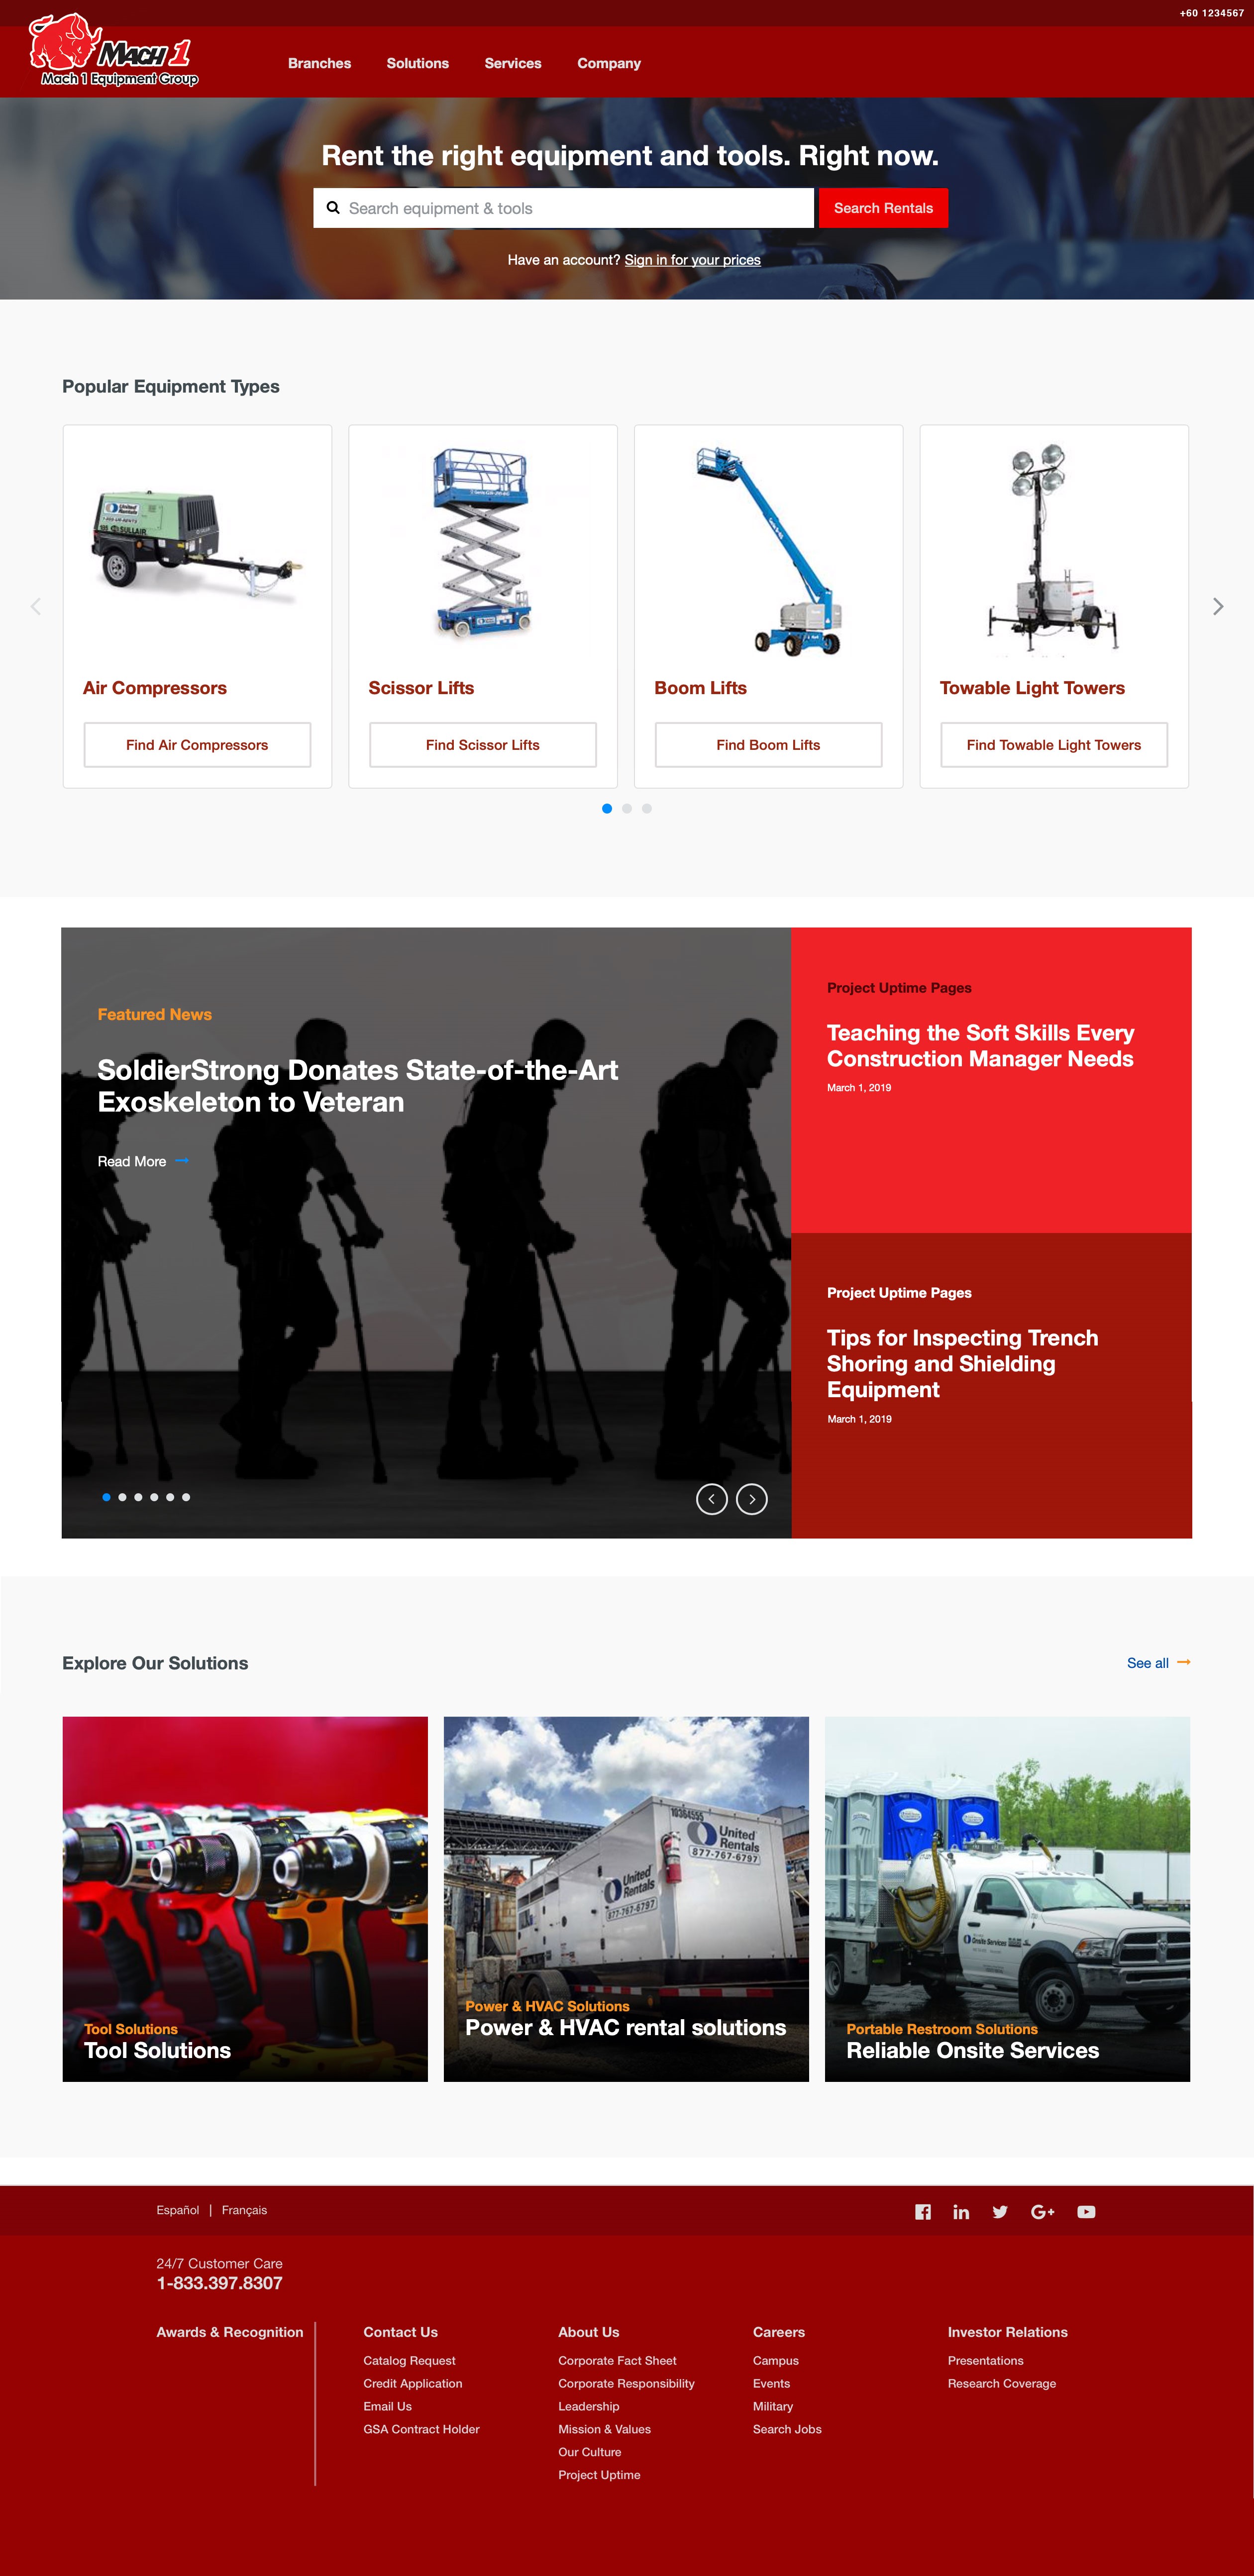1254x2576 pixels.
Task: Select second featured news slide dot
Action: (122, 1497)
